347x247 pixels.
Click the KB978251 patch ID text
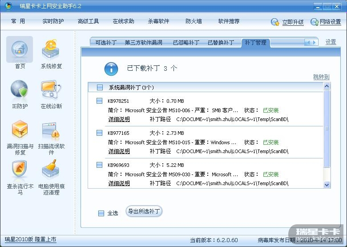point(118,101)
